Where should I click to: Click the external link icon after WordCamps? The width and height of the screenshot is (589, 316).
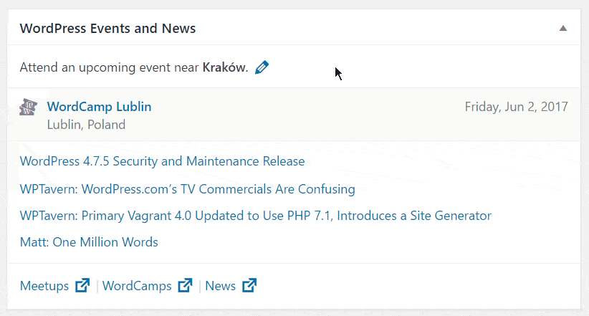pyautogui.click(x=186, y=286)
